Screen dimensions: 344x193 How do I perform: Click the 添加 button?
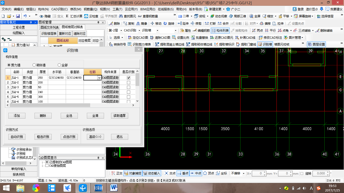17,116
